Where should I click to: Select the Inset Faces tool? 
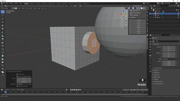click(x=3, y=43)
